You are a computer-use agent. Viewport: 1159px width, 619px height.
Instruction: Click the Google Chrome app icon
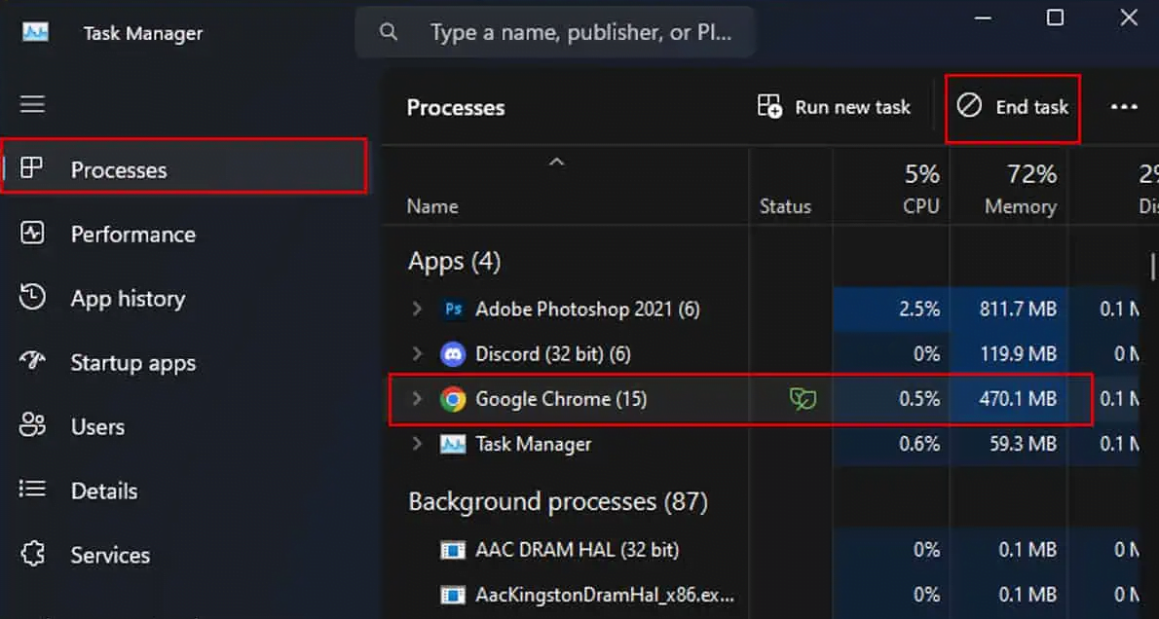(x=453, y=400)
